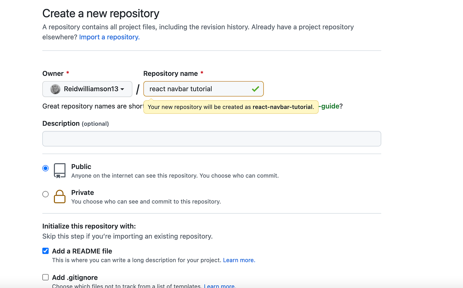Click the suggested name ending in -guide

coord(329,106)
